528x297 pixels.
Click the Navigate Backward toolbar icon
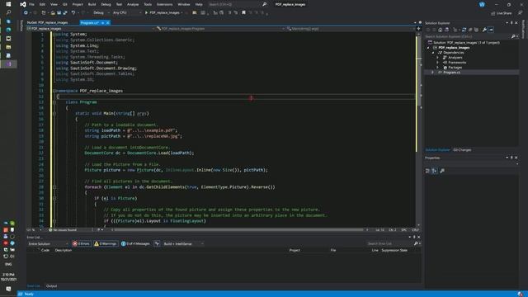26,13
